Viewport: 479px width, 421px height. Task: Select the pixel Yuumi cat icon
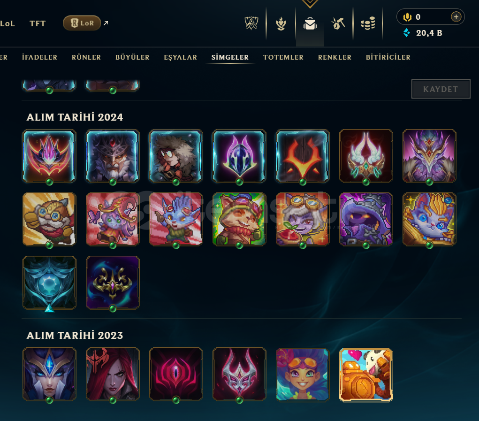pyautogui.click(x=429, y=219)
